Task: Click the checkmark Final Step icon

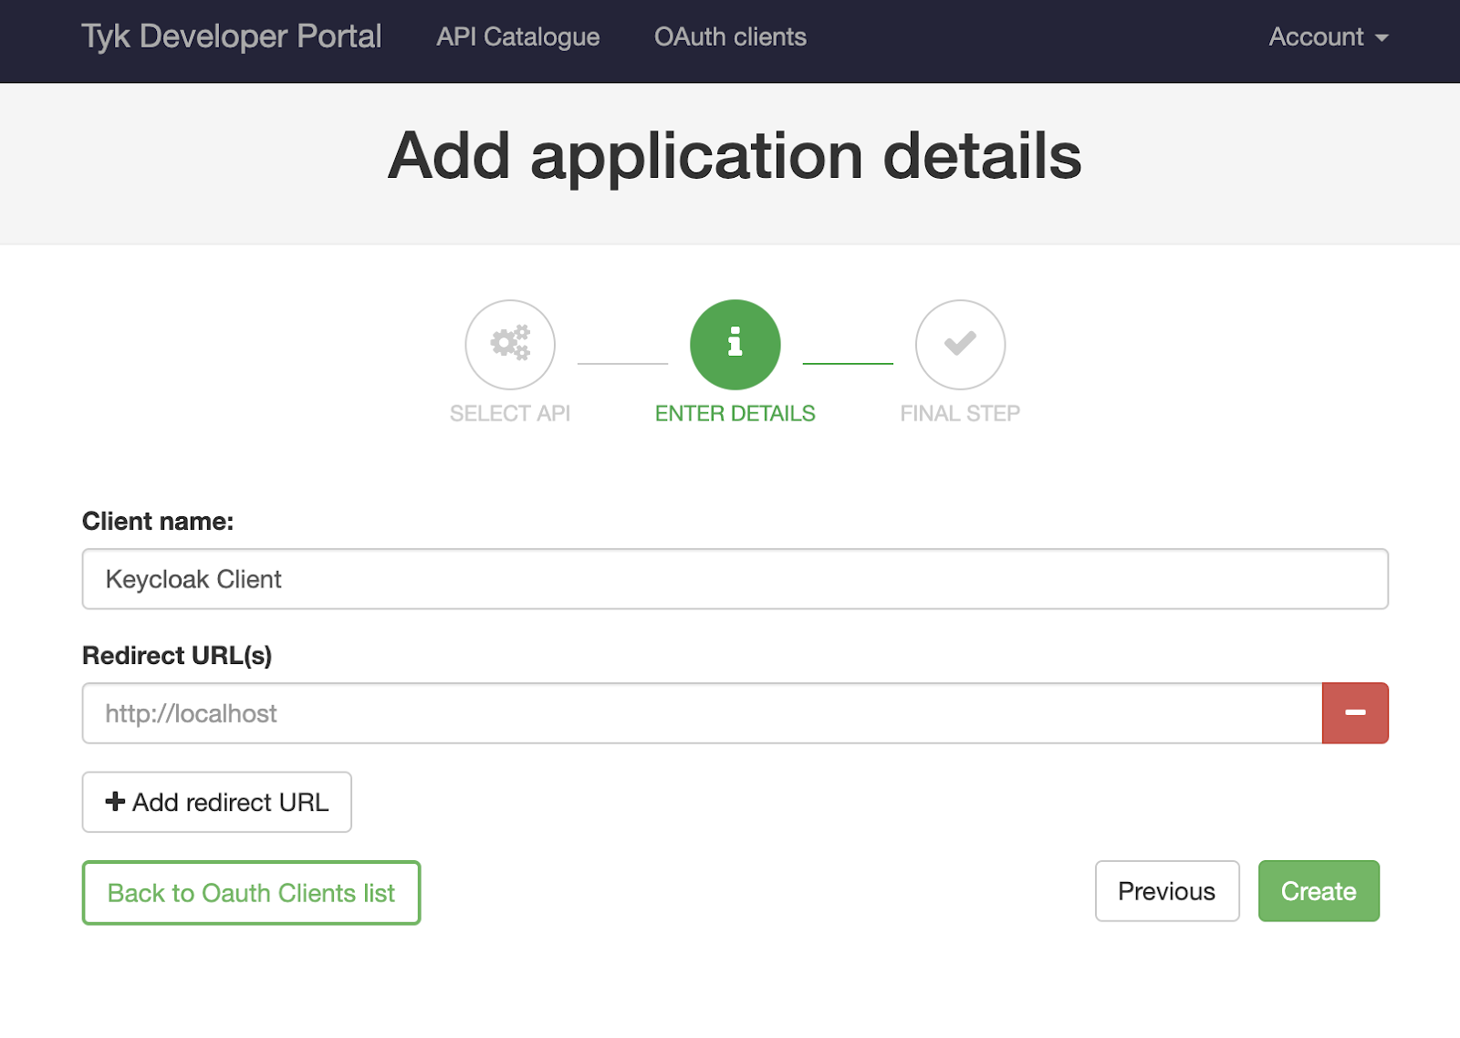Action: click(x=960, y=344)
